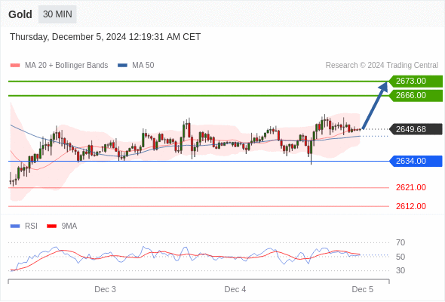The height and width of the screenshot is (302, 445).
Task: Click the 2673.00 green resistance tag
Action: [416, 81]
